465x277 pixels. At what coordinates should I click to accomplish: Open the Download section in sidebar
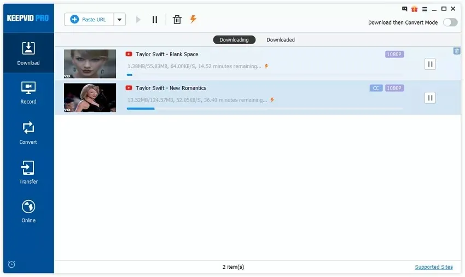click(x=28, y=53)
